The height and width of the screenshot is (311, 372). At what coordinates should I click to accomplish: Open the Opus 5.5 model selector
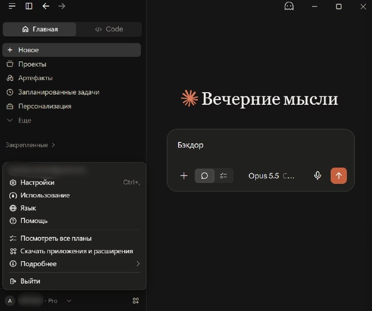point(271,176)
